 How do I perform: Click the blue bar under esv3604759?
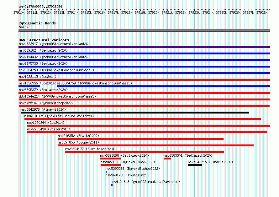[163, 86]
